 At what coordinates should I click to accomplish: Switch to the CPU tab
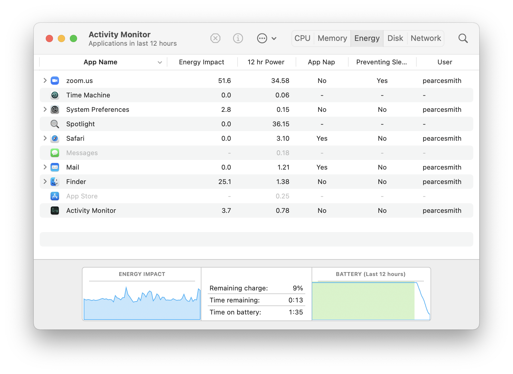(302, 38)
